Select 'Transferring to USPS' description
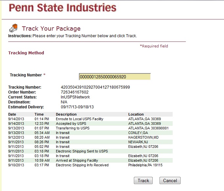The width and height of the screenshot is (224, 191). [x=73, y=128]
